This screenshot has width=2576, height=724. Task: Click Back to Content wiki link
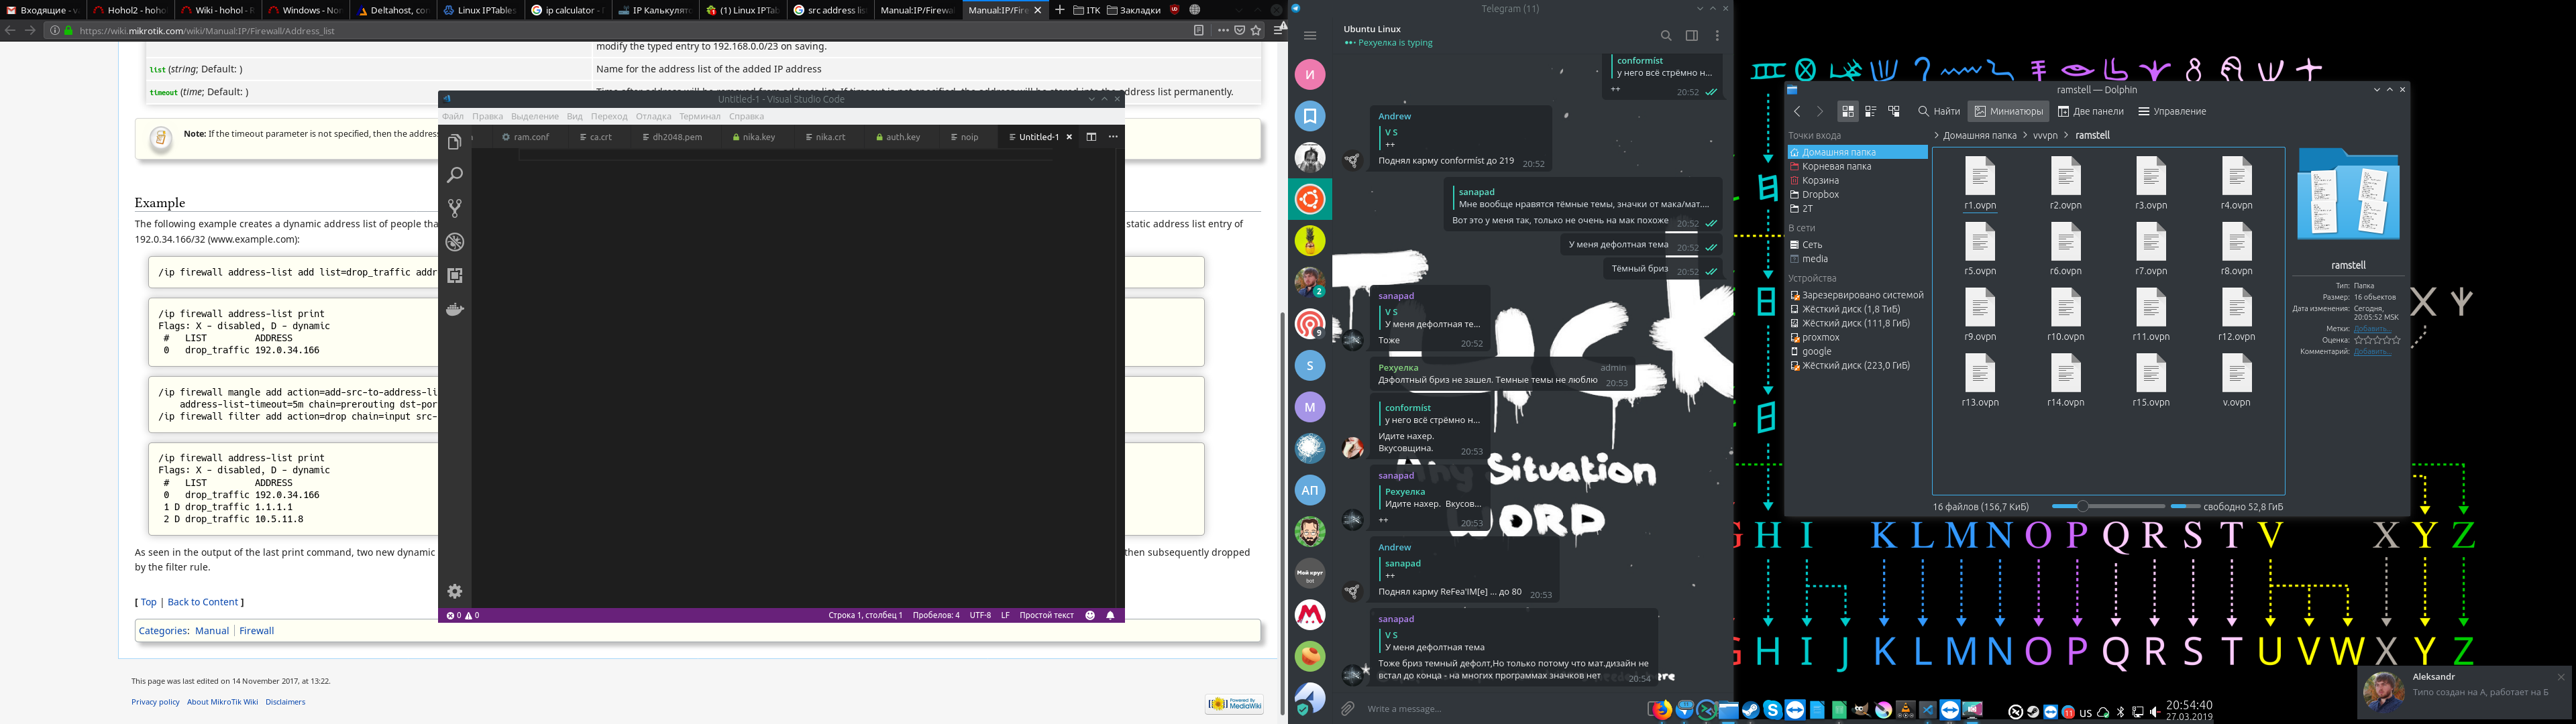[x=202, y=602]
